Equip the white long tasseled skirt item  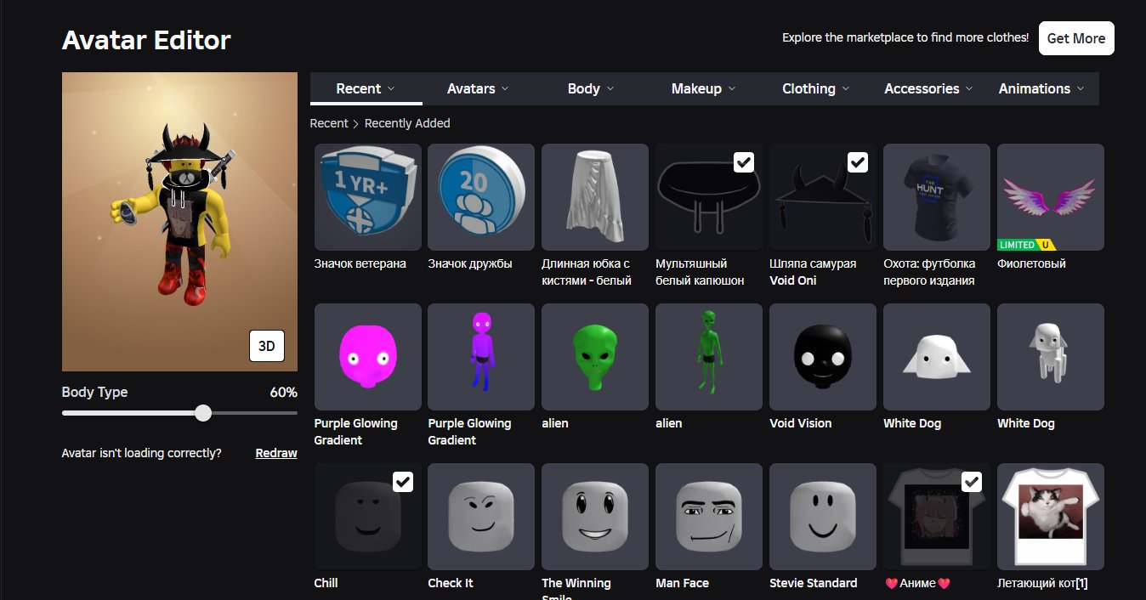[x=595, y=197]
